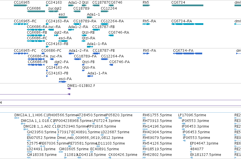Click the escl-RA transcript label
The width and height of the screenshot is (241, 159).
65,38
